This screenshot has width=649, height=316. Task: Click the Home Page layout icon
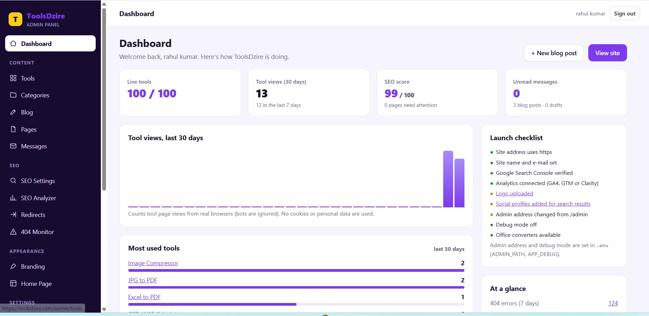(x=13, y=283)
